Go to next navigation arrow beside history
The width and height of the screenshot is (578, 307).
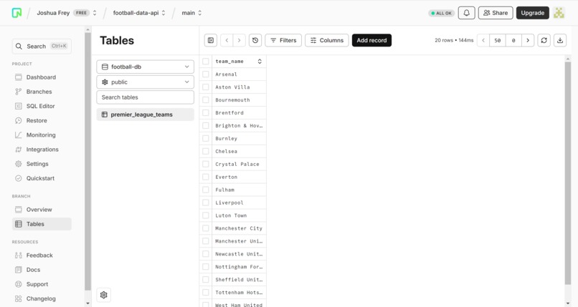tap(240, 41)
